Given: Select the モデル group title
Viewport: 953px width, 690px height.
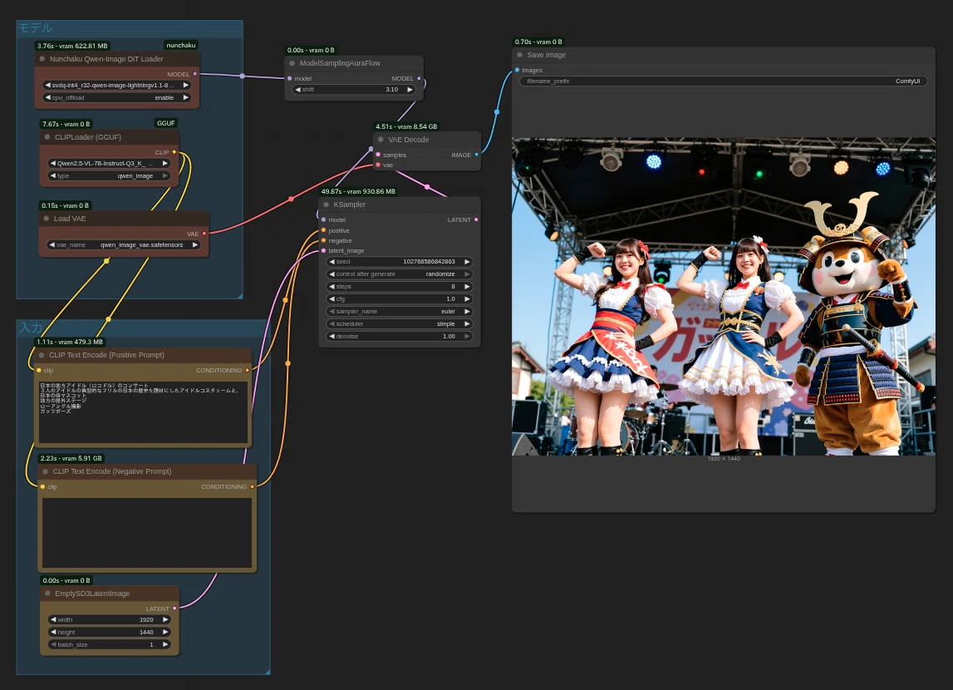Looking at the screenshot, I should (x=35, y=28).
